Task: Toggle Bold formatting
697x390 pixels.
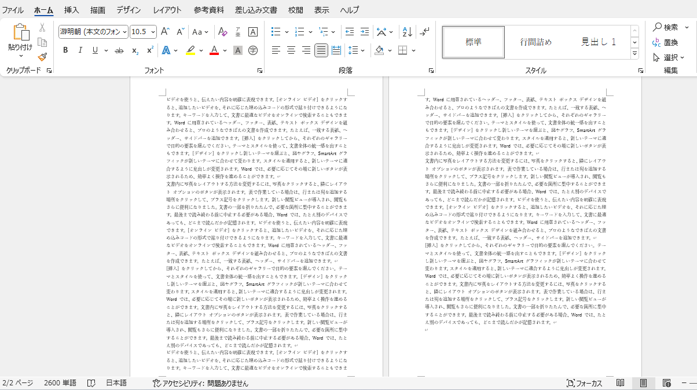Action: click(x=65, y=50)
